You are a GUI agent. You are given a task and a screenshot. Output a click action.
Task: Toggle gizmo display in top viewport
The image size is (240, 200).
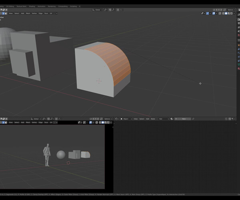tap(207, 14)
